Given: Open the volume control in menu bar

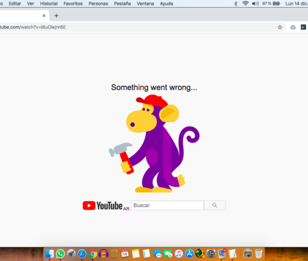Looking at the screenshot, I should pyautogui.click(x=255, y=4).
